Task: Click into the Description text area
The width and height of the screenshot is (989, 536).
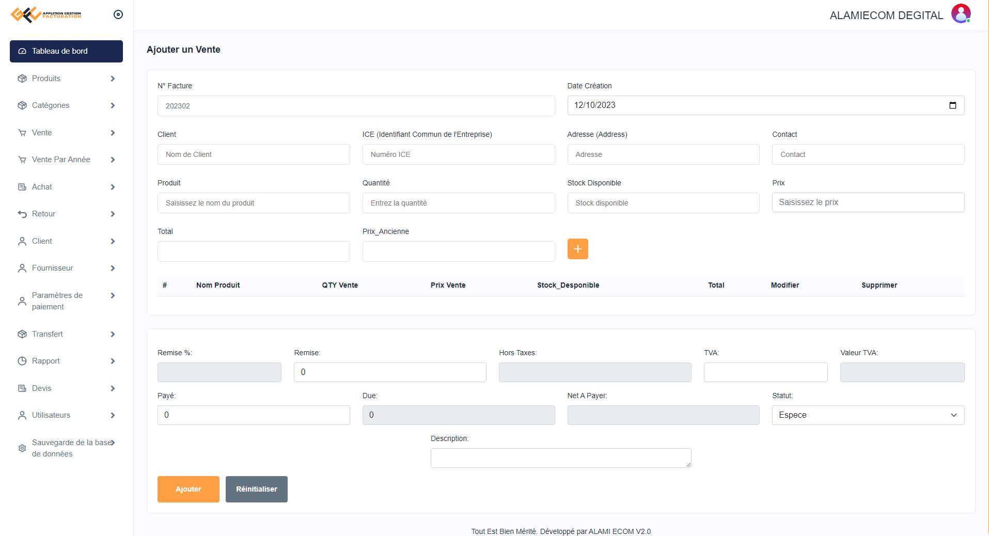Action: 560,458
